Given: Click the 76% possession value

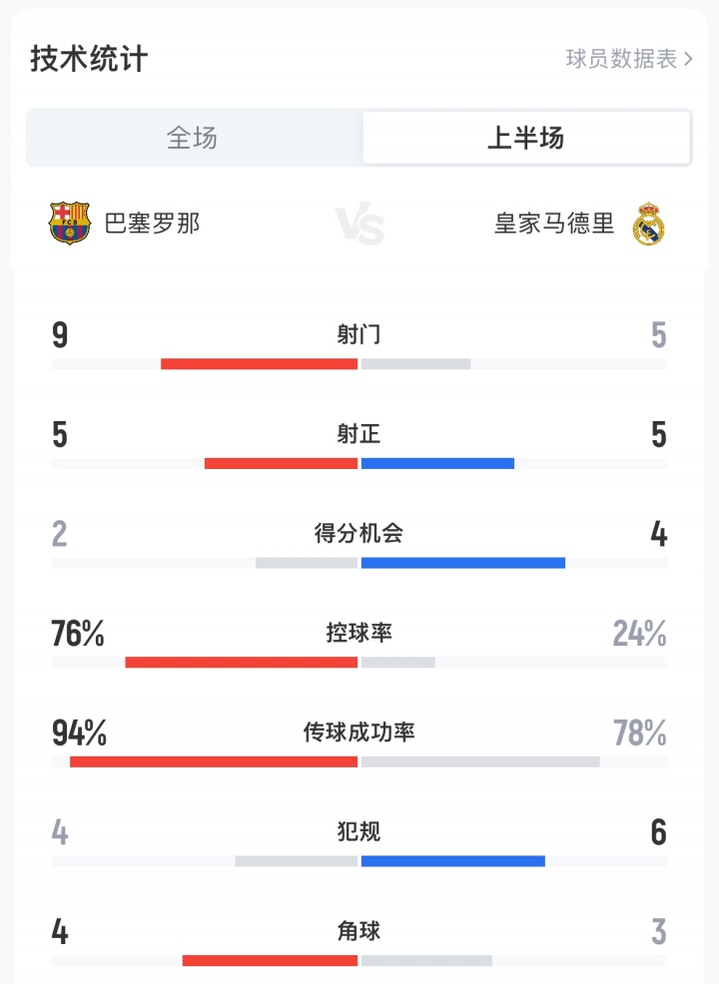Looking at the screenshot, I should 78,634.
